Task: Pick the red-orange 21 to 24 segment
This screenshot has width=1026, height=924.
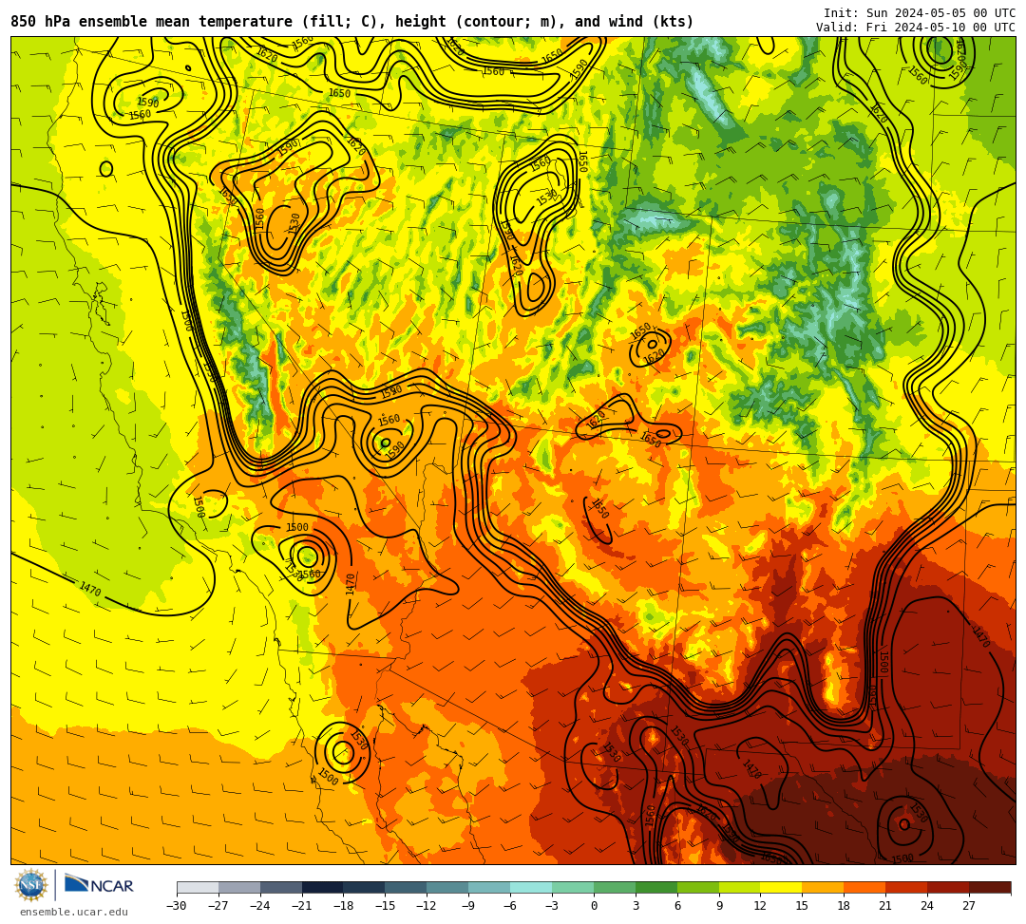Action: 907,887
